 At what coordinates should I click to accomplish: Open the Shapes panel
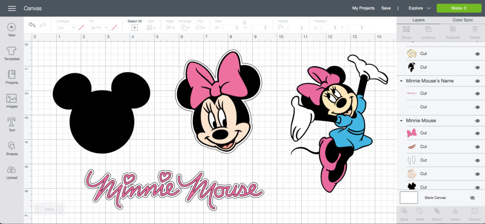[12, 148]
